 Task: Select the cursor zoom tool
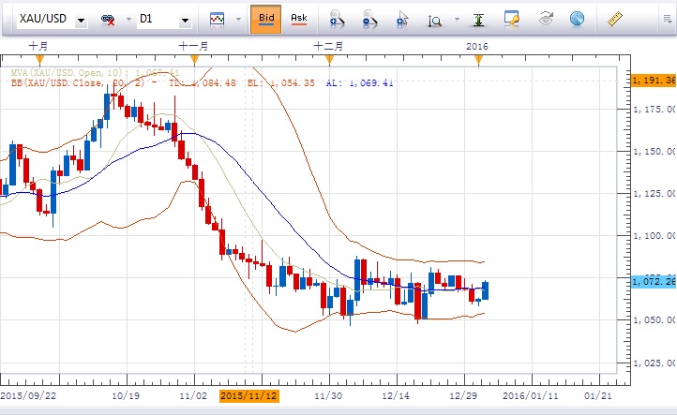(402, 20)
